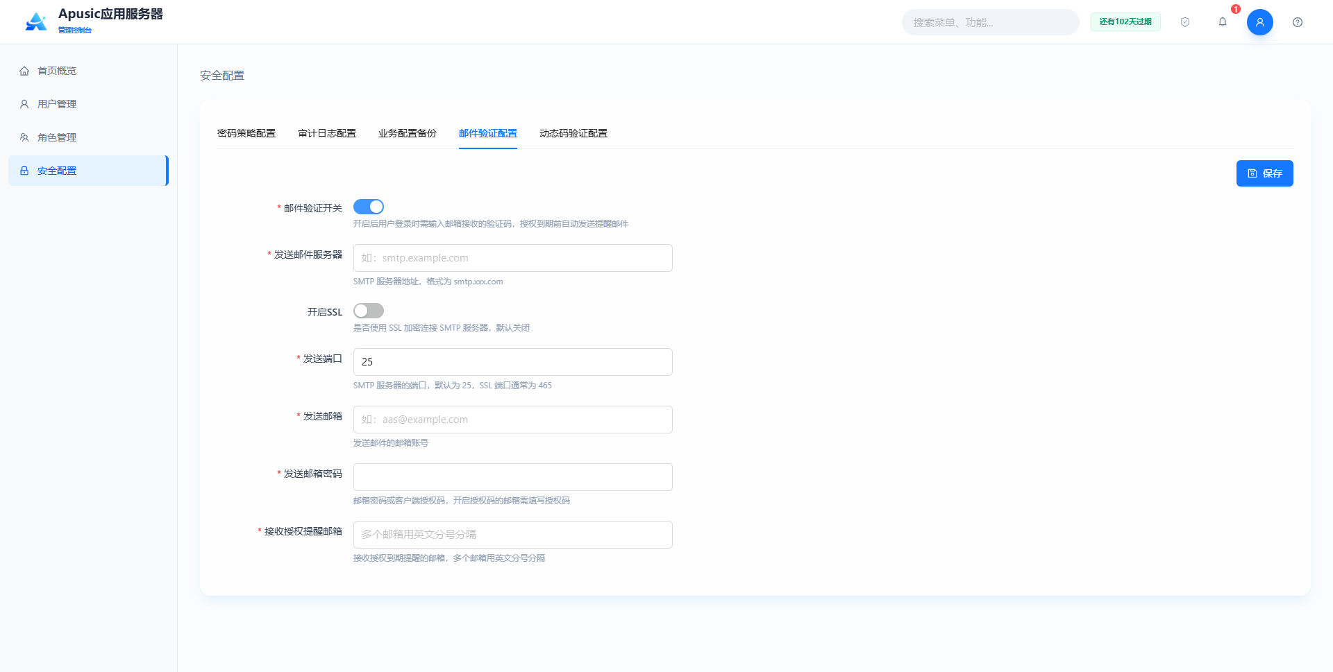Switch to the 密码策略配置 tab
The image size is (1333, 672).
[246, 133]
